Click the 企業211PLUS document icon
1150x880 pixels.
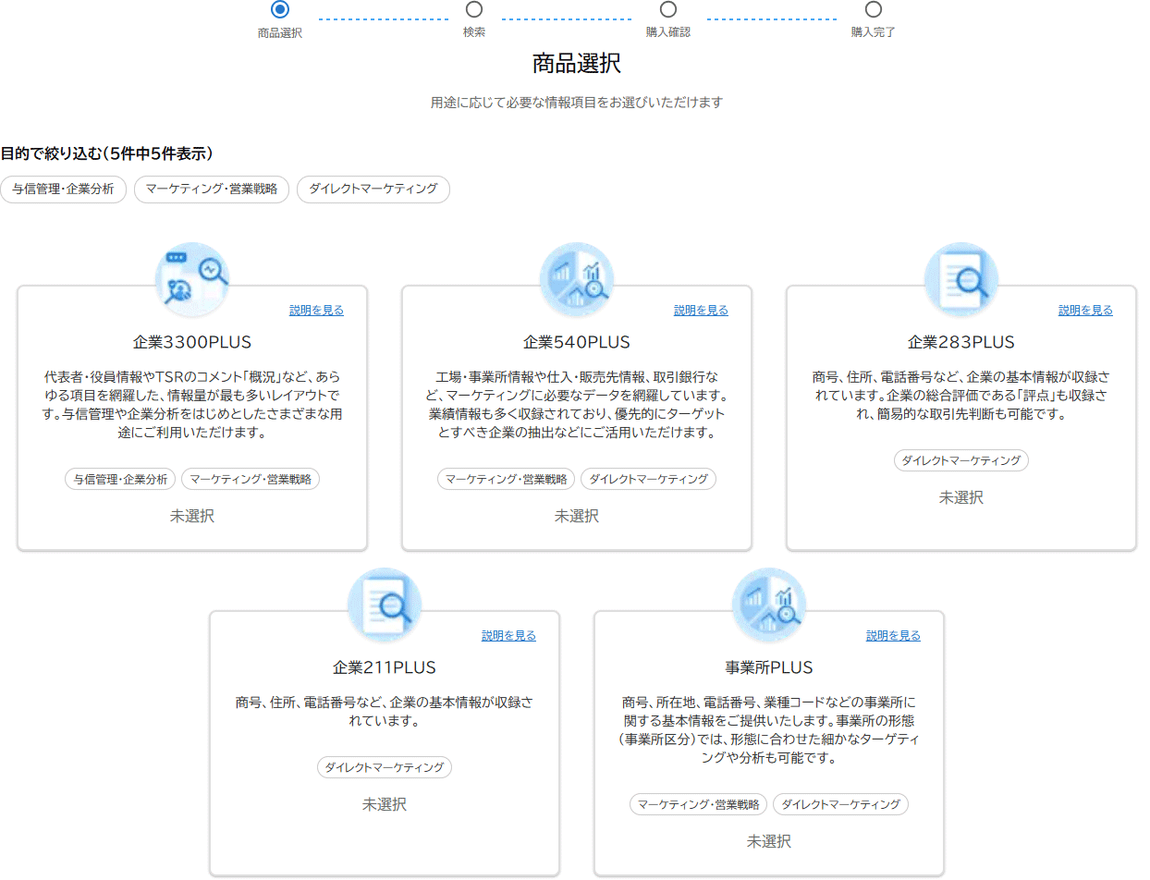(385, 605)
